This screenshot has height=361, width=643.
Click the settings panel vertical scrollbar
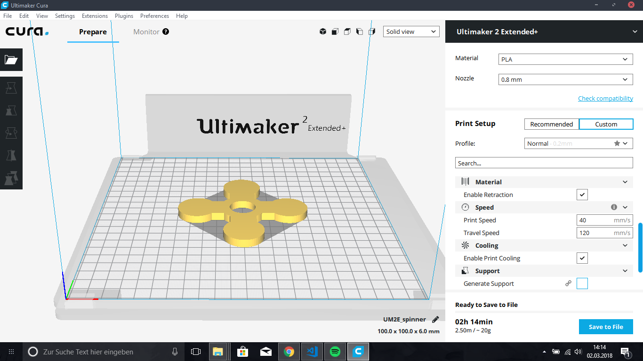640,248
